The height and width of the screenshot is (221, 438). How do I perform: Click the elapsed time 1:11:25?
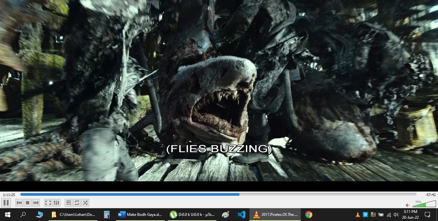point(9,195)
